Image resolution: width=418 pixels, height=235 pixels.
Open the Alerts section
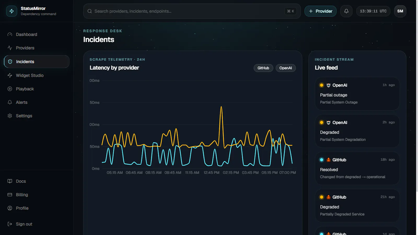click(37, 102)
